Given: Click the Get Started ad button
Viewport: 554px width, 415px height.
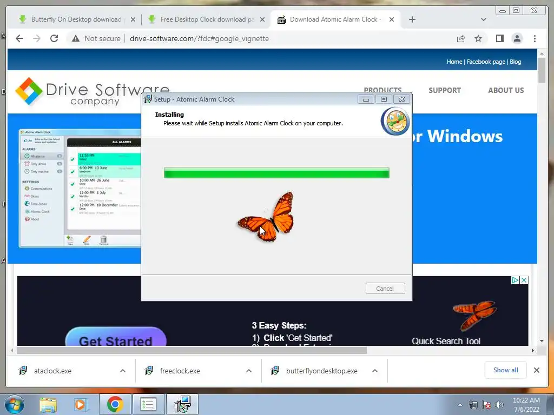Looking at the screenshot, I should (x=116, y=337).
